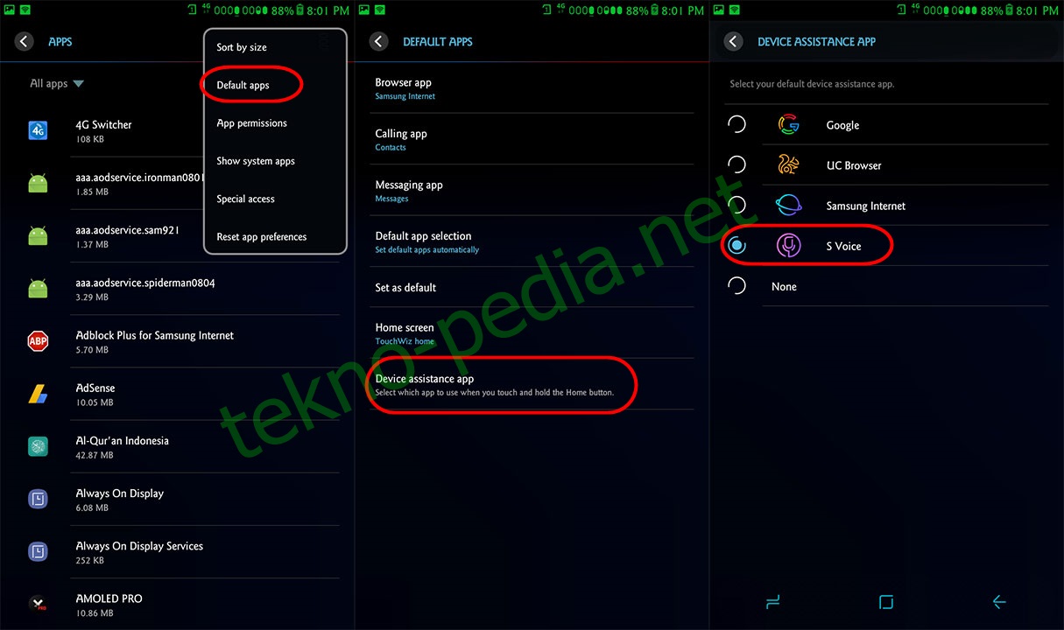The height and width of the screenshot is (630, 1064).
Task: Select Samsung Internet radio button
Action: (737, 206)
